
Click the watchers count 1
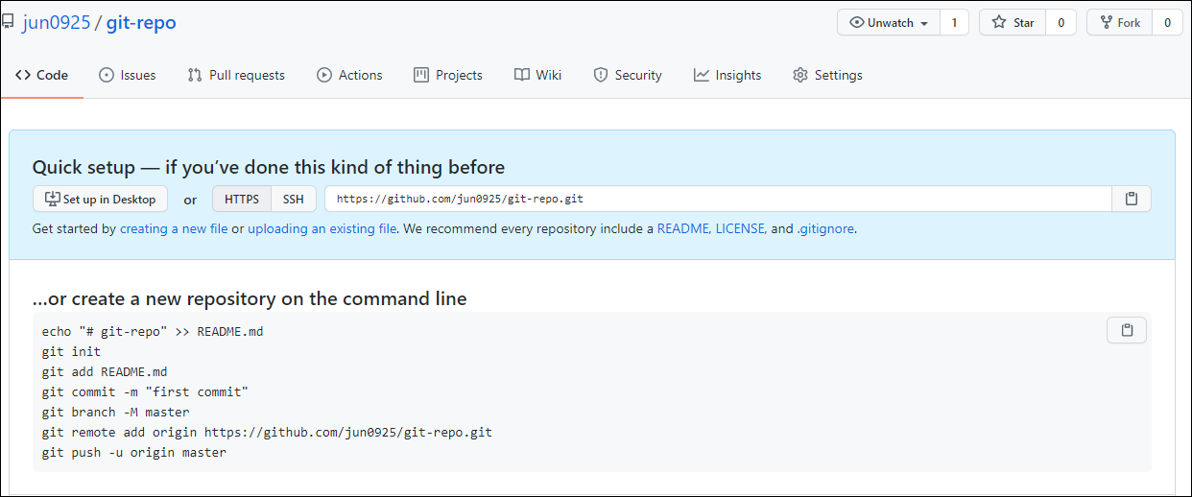[x=954, y=23]
